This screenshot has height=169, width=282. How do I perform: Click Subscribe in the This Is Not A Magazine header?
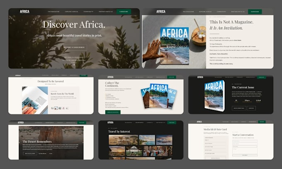[255, 12]
